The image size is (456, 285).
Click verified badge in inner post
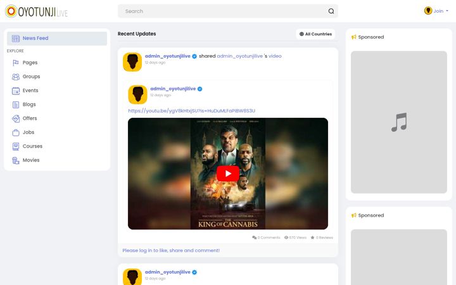(x=199, y=89)
